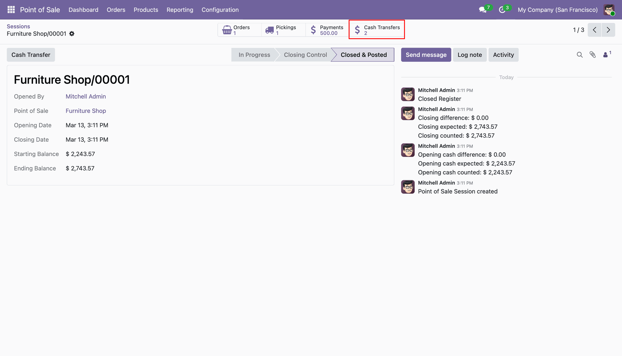Open the Products menu
622x356 pixels.
146,10
